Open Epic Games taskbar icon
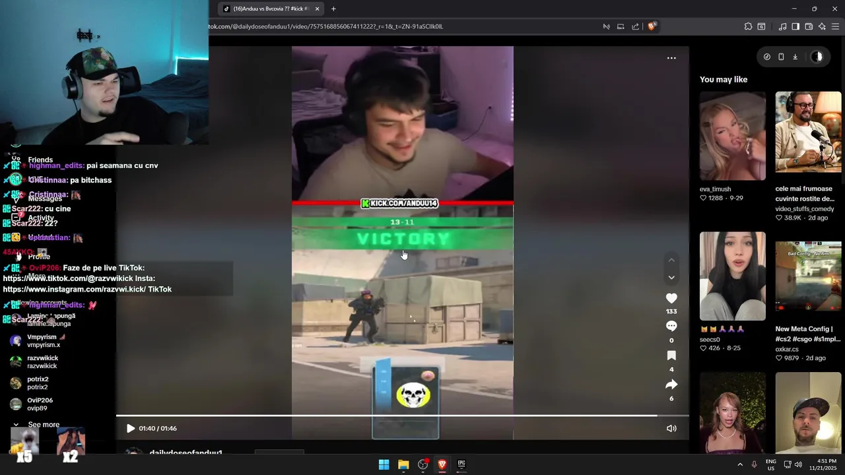The height and width of the screenshot is (475, 845). (x=461, y=464)
